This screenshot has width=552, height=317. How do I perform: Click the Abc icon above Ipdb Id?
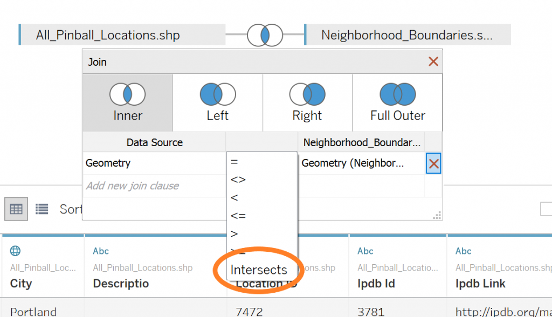click(365, 251)
